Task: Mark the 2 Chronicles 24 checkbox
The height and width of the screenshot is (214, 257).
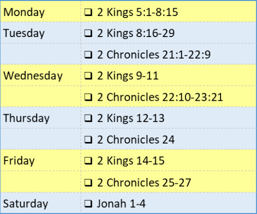Action: [x=88, y=140]
